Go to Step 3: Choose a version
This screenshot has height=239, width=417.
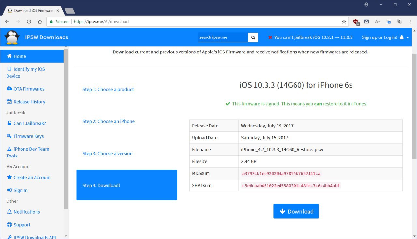[108, 153]
